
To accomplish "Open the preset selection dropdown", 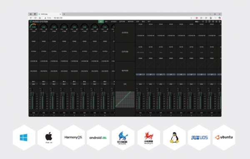I will click(x=199, y=22).
